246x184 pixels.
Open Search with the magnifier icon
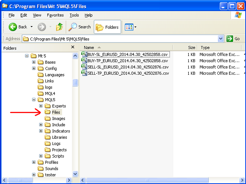coord(73,27)
